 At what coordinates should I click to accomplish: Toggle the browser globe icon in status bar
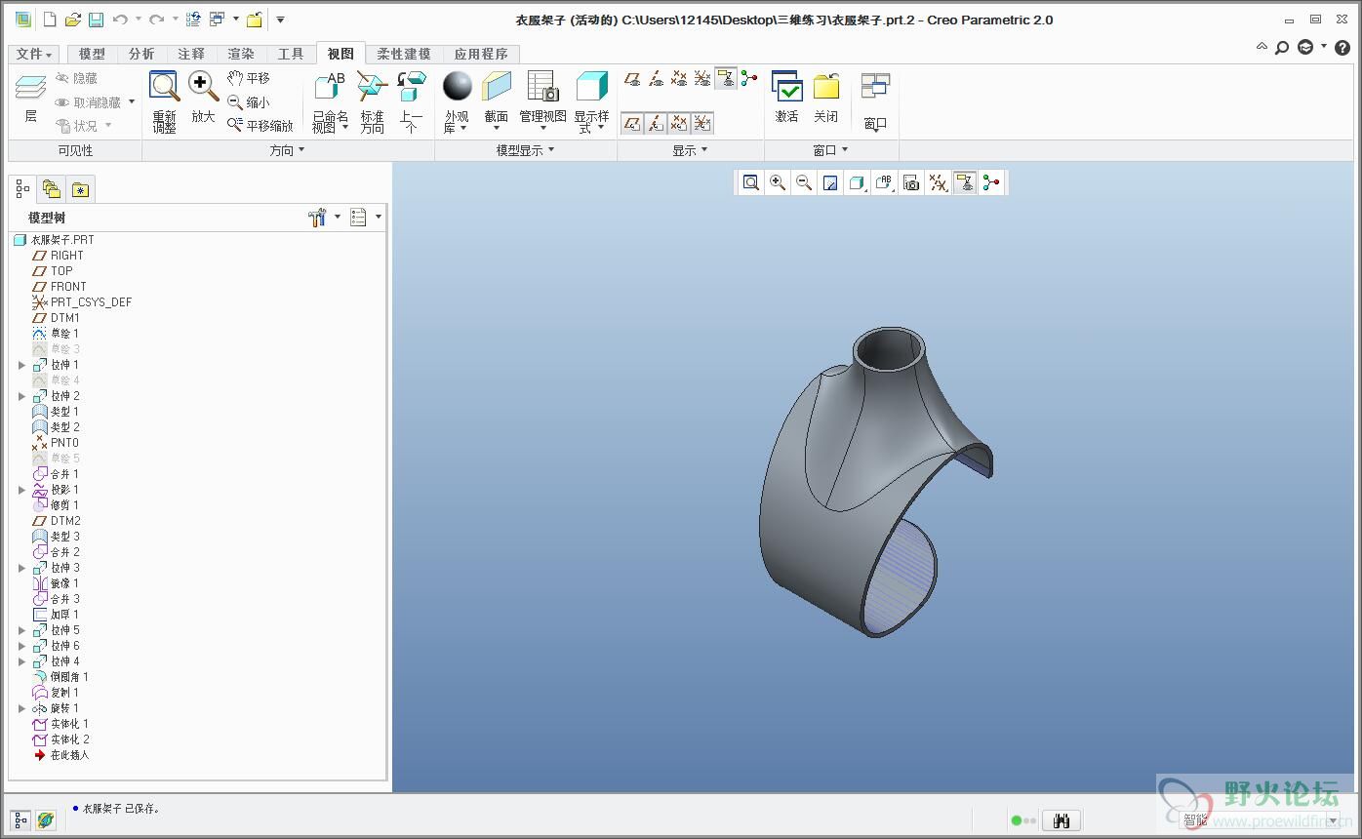click(46, 820)
